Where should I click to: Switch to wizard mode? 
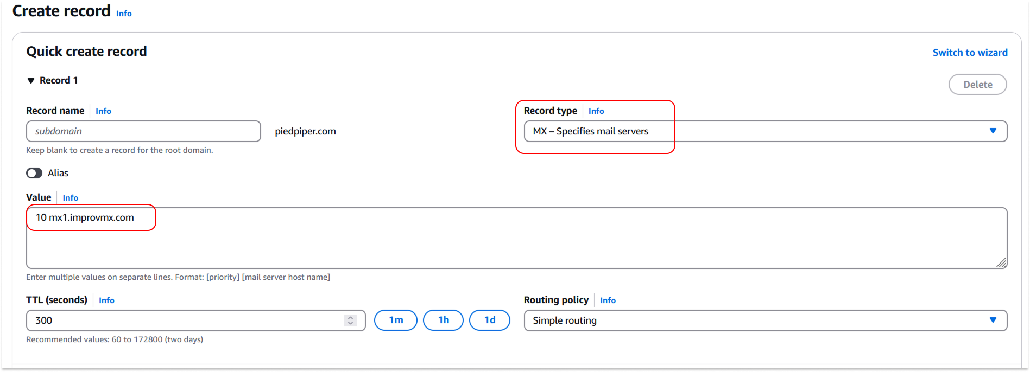(970, 53)
